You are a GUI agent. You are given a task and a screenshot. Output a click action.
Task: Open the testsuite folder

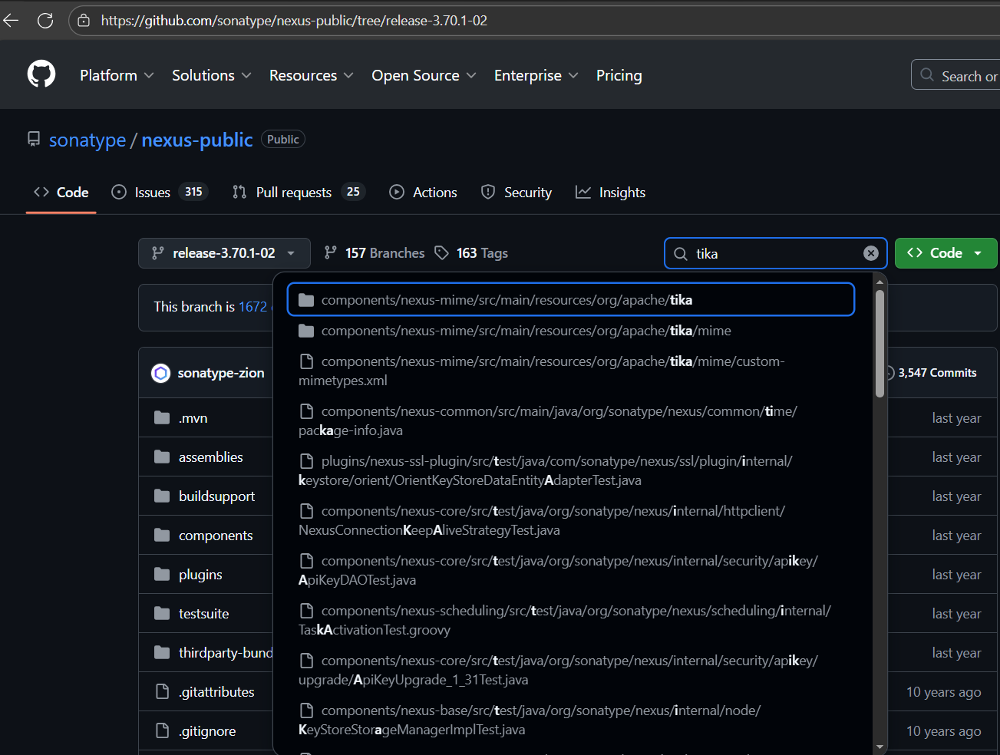[x=204, y=614]
